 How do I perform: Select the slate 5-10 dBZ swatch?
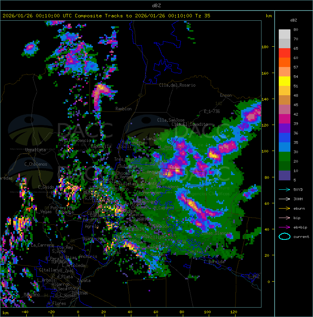click(284, 175)
